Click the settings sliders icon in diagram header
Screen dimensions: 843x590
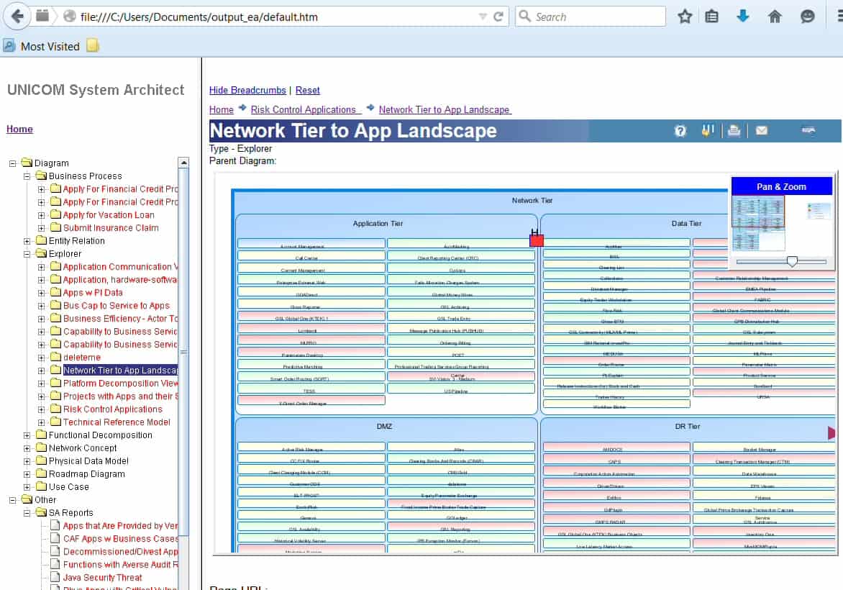pyautogui.click(x=708, y=131)
